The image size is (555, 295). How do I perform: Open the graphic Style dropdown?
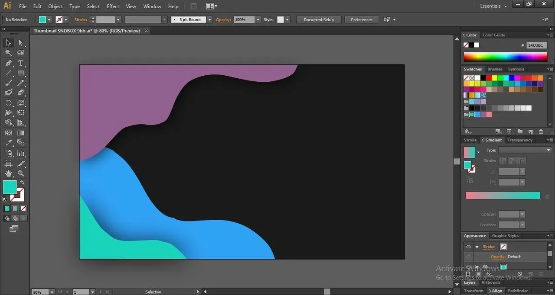click(287, 19)
